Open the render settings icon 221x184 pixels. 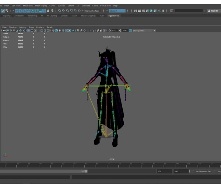[x=147, y=11]
